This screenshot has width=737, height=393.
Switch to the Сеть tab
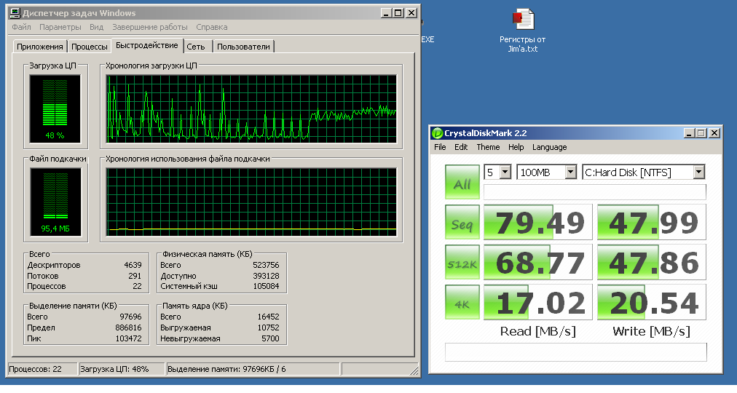(196, 47)
